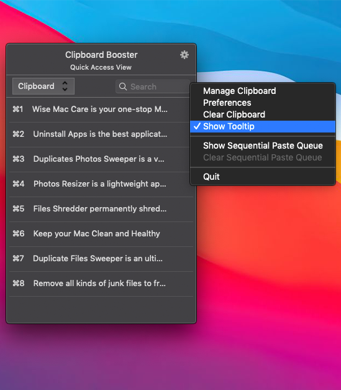Select Show Sequential Paste Queue
341x390 pixels.
point(263,146)
